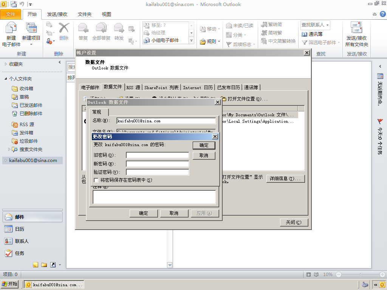Select Address Books (通讯簿) tab
This screenshot has height=290, width=387.
tap(251, 88)
